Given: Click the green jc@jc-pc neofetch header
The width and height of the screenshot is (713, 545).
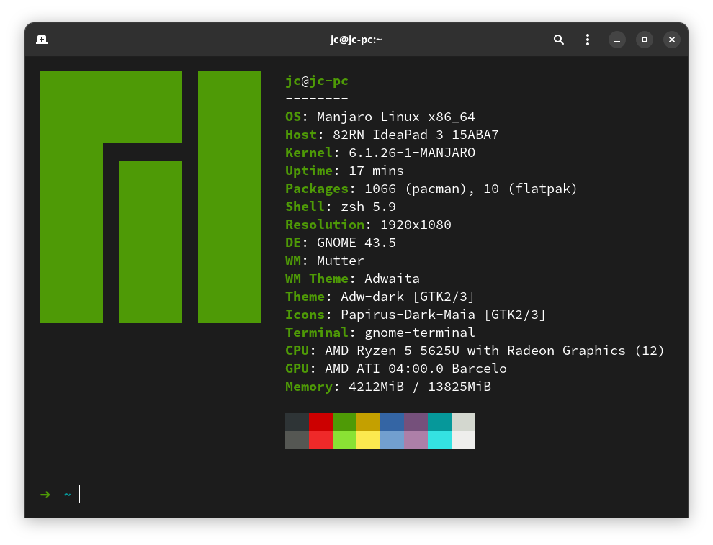Looking at the screenshot, I should tap(316, 81).
